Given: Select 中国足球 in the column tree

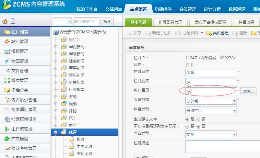Looking at the screenshot, I should point(84,146).
